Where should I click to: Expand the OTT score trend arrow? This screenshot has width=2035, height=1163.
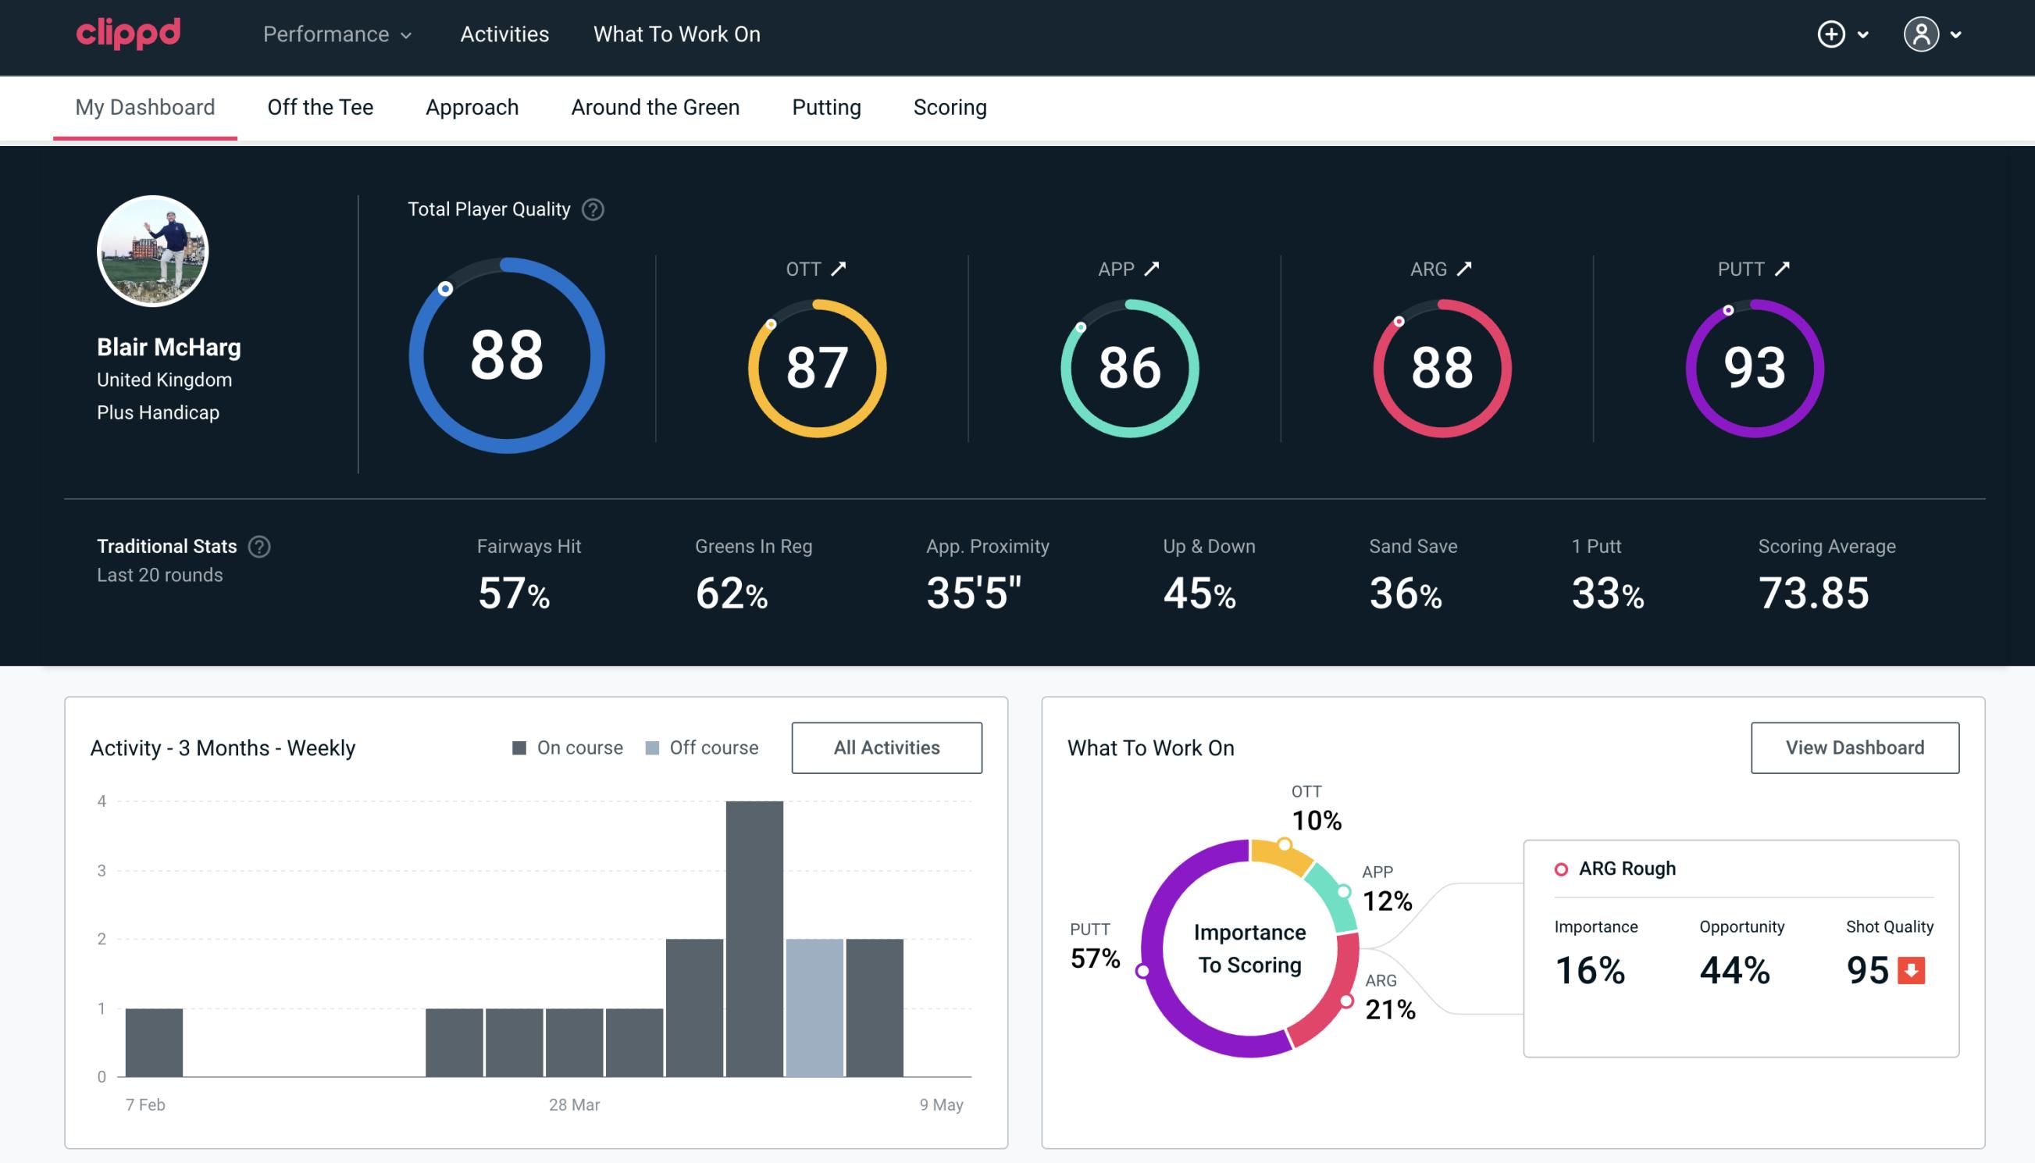click(x=839, y=267)
